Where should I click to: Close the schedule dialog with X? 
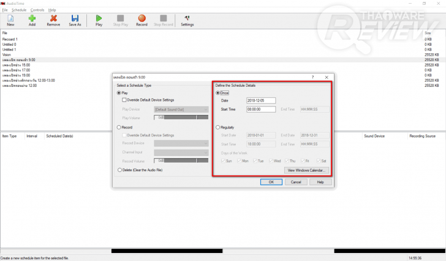327,77
